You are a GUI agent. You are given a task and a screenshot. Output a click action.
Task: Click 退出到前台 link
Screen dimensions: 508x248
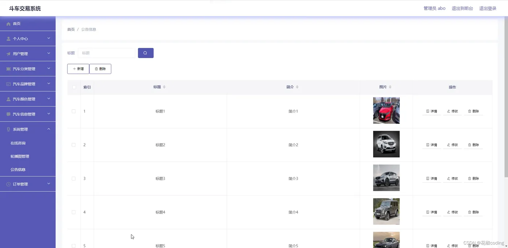pos(462,8)
